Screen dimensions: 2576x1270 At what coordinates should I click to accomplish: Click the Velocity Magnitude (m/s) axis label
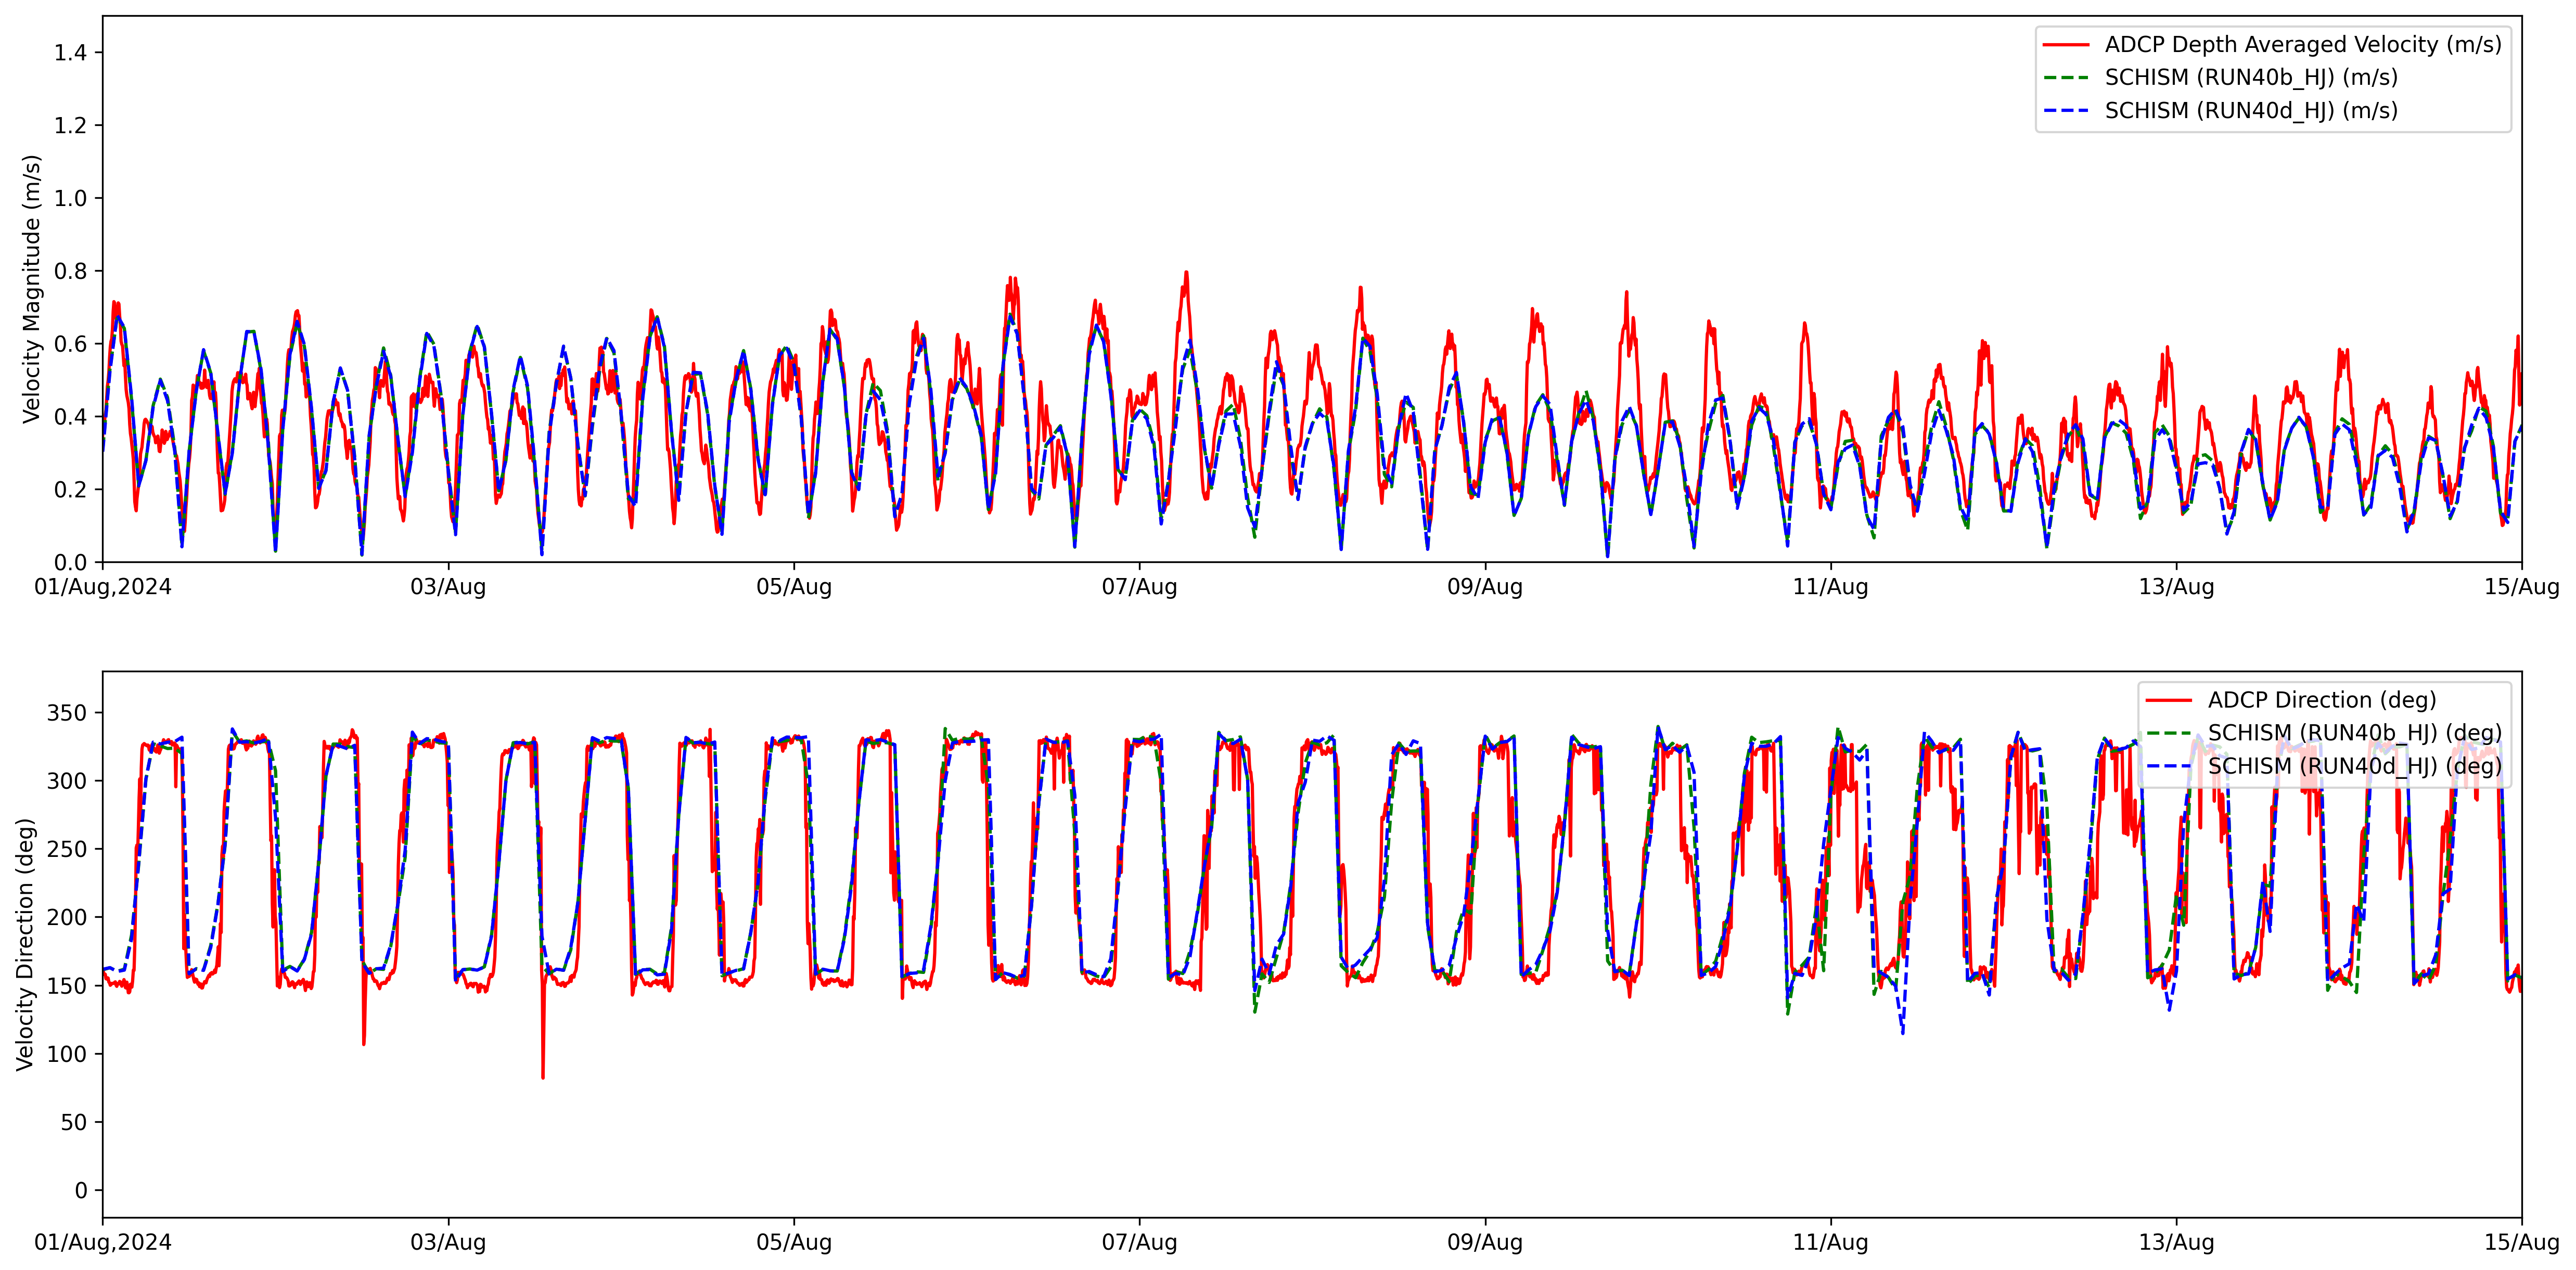coord(32,289)
